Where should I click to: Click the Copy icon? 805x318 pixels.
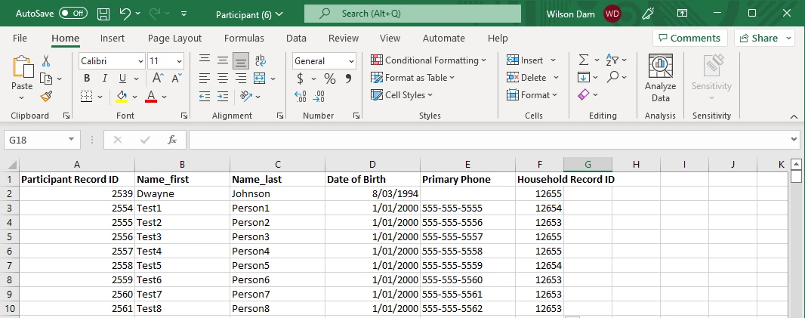tap(46, 79)
